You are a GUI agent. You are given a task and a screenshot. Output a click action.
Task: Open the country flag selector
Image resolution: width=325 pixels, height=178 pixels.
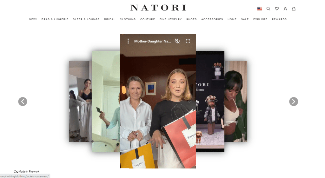[260, 9]
